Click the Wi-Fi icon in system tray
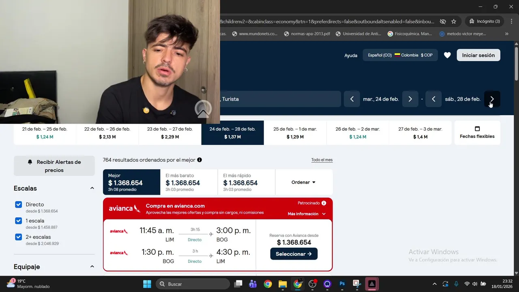Viewport: 519px width, 292px height. click(467, 284)
